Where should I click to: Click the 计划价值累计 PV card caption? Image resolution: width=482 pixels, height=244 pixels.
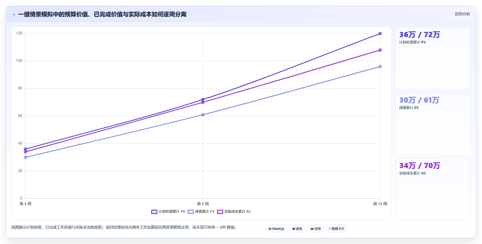412,42
